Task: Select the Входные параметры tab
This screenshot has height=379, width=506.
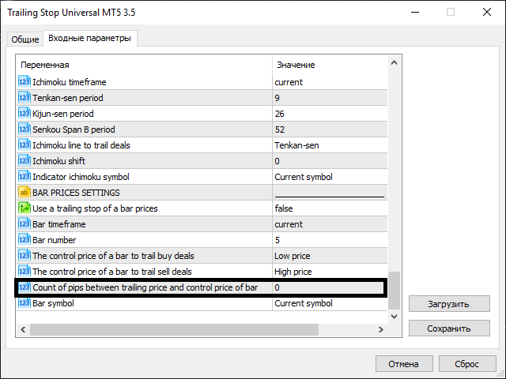Action: [89, 39]
